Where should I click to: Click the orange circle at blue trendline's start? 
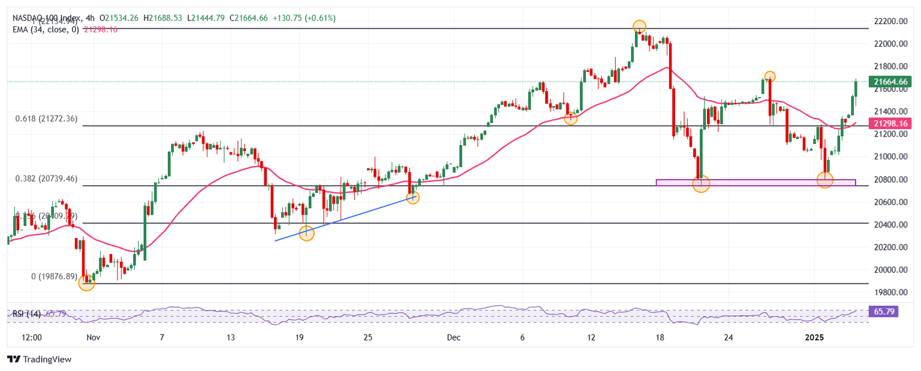306,233
